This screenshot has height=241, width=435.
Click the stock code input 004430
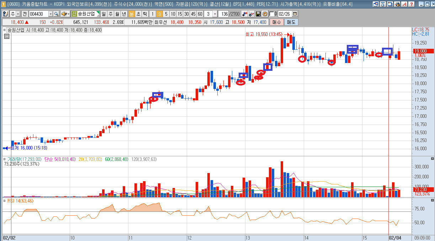38,14
